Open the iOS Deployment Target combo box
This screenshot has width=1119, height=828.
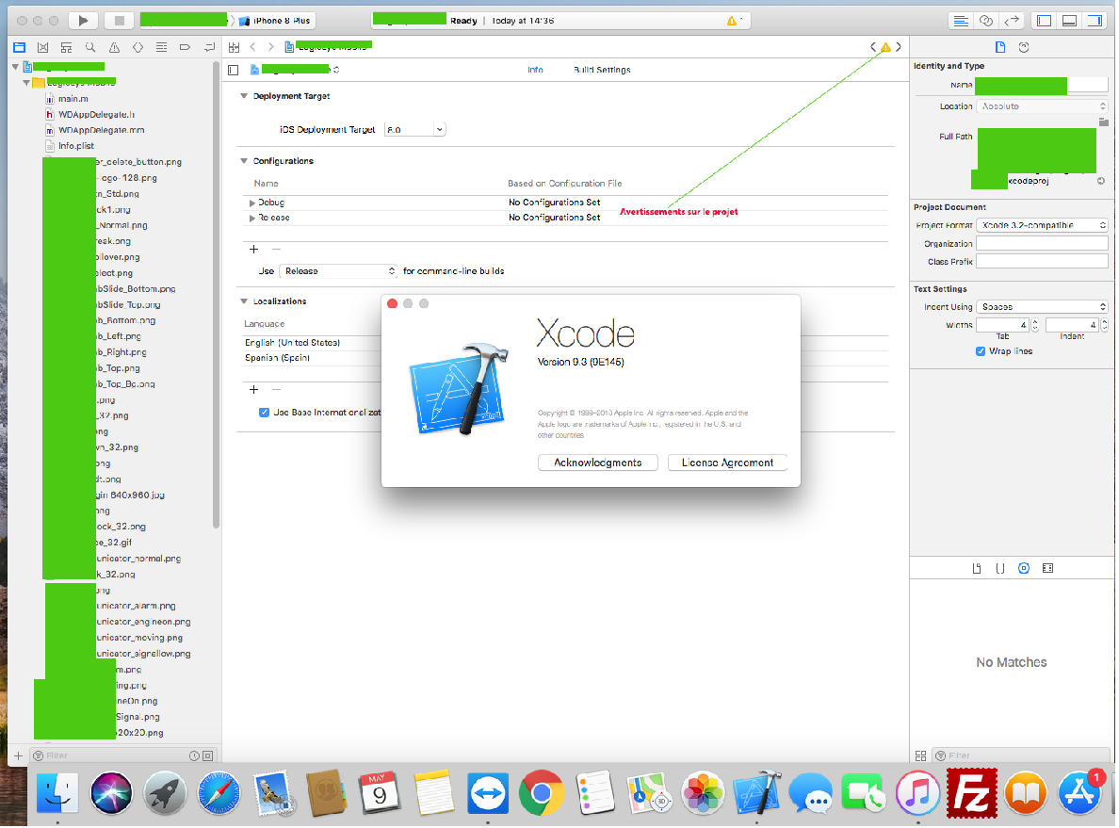coord(414,130)
